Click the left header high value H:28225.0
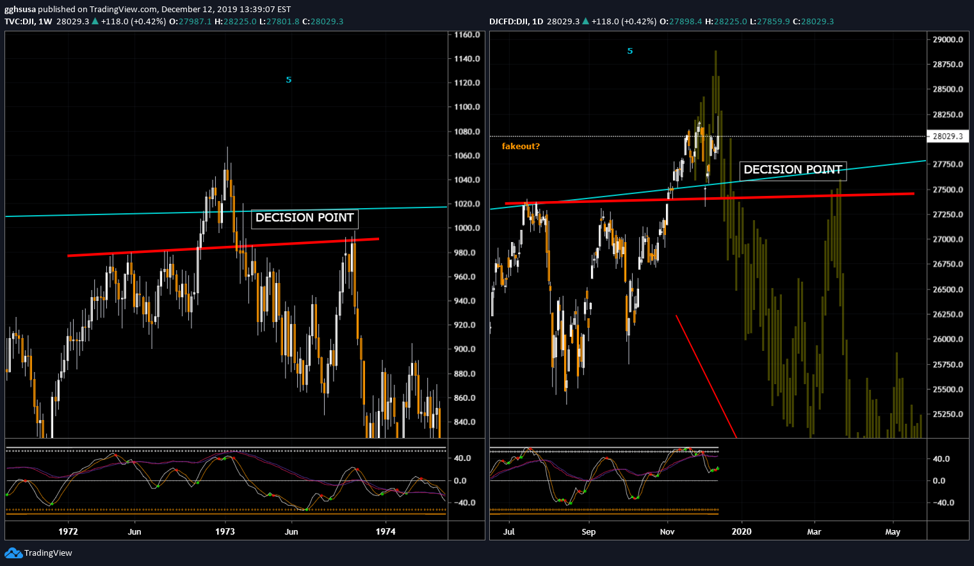The height and width of the screenshot is (566, 974). [235, 21]
